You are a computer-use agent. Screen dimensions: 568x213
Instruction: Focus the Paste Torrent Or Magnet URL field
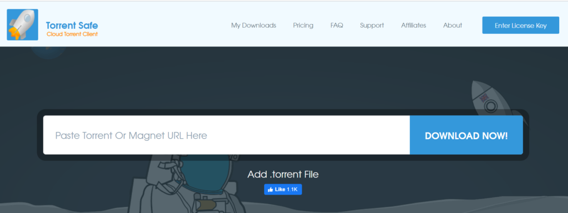tap(226, 135)
